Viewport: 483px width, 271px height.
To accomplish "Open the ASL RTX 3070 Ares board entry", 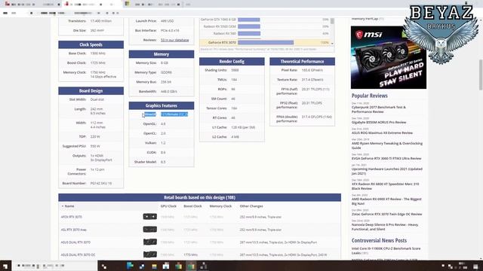I will click(x=74, y=230).
